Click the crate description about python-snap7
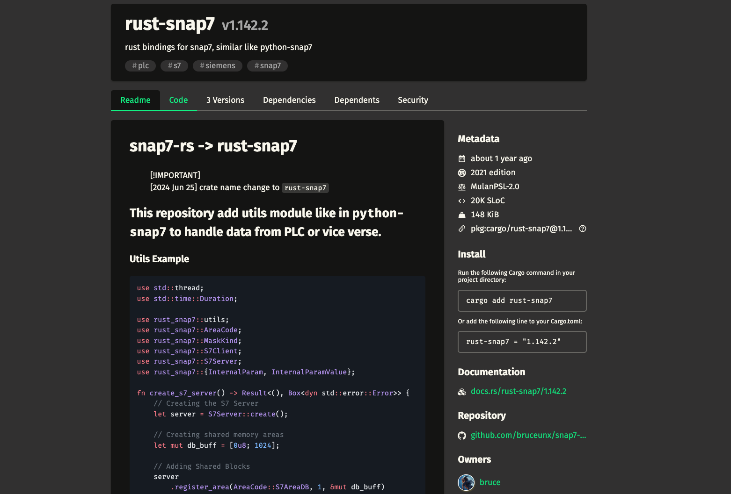Screen dimensions: 731x494 219,47
